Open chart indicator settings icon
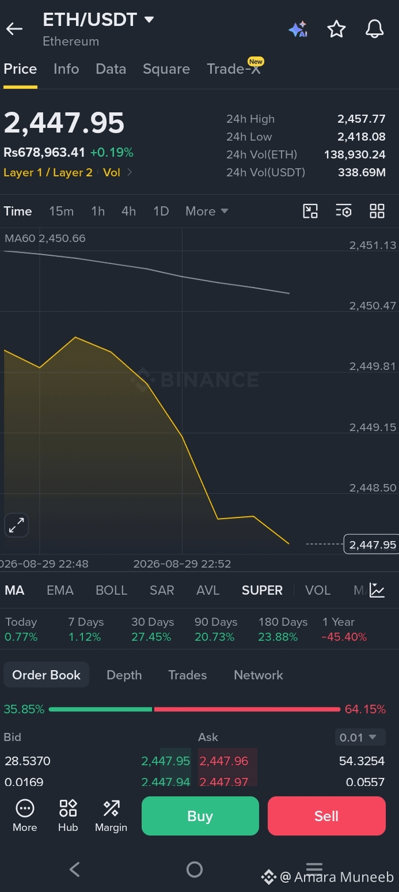The width and height of the screenshot is (399, 892). pyautogui.click(x=344, y=211)
